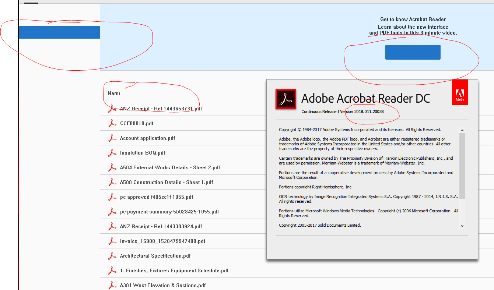494x290 pixels.
Task: Select the file name pc-approved-f405cc1f-1055.pdf
Action: tap(157, 197)
